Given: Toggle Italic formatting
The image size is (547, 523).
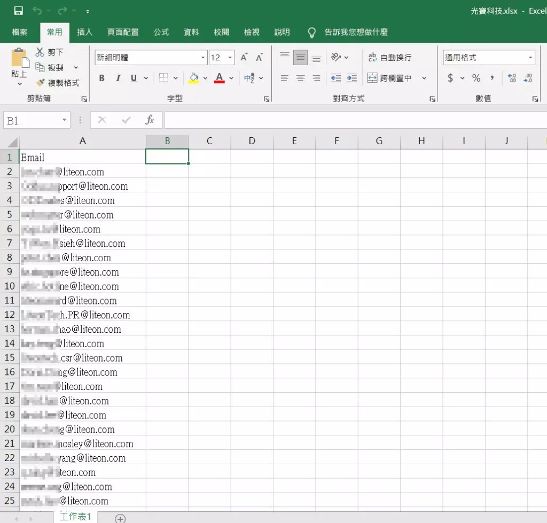Looking at the screenshot, I should 118,78.
